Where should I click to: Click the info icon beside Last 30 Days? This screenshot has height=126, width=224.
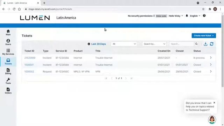coord(89,44)
